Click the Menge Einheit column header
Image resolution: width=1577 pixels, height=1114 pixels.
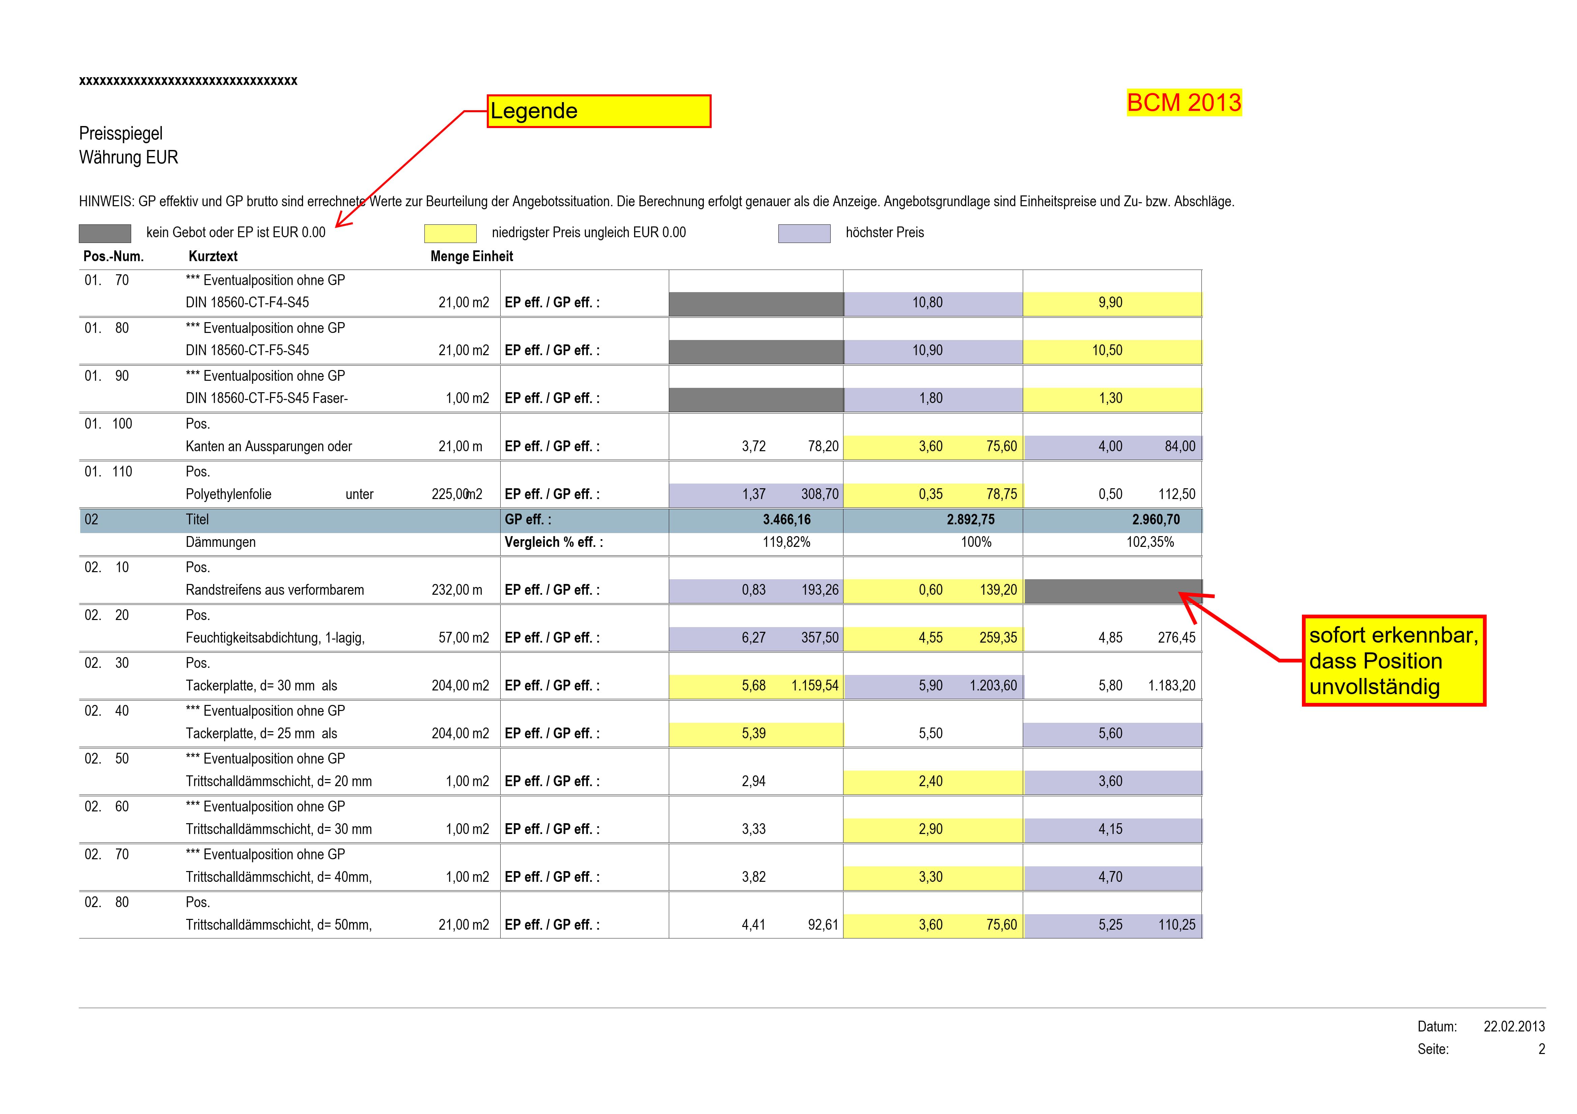(472, 257)
